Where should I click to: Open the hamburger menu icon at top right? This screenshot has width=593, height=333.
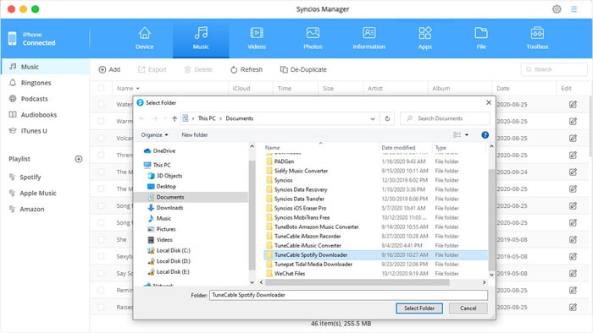(574, 9)
